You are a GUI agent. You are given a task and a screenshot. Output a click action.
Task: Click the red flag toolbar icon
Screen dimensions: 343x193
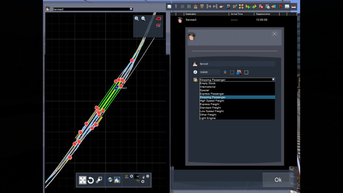(281, 7)
